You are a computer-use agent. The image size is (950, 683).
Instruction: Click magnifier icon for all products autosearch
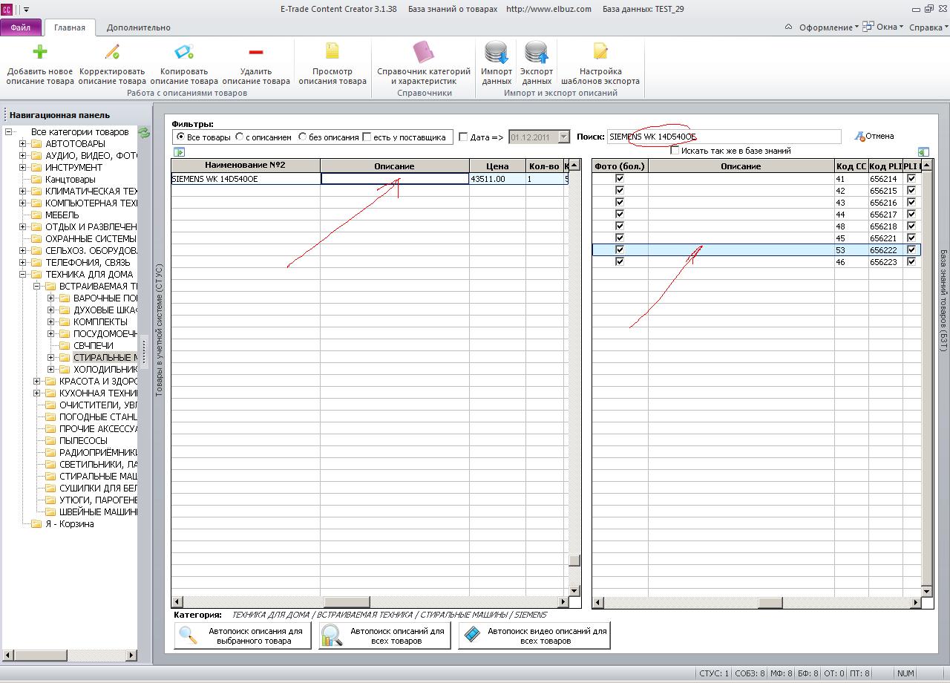click(331, 636)
